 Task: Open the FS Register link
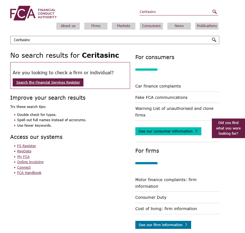click(27, 146)
